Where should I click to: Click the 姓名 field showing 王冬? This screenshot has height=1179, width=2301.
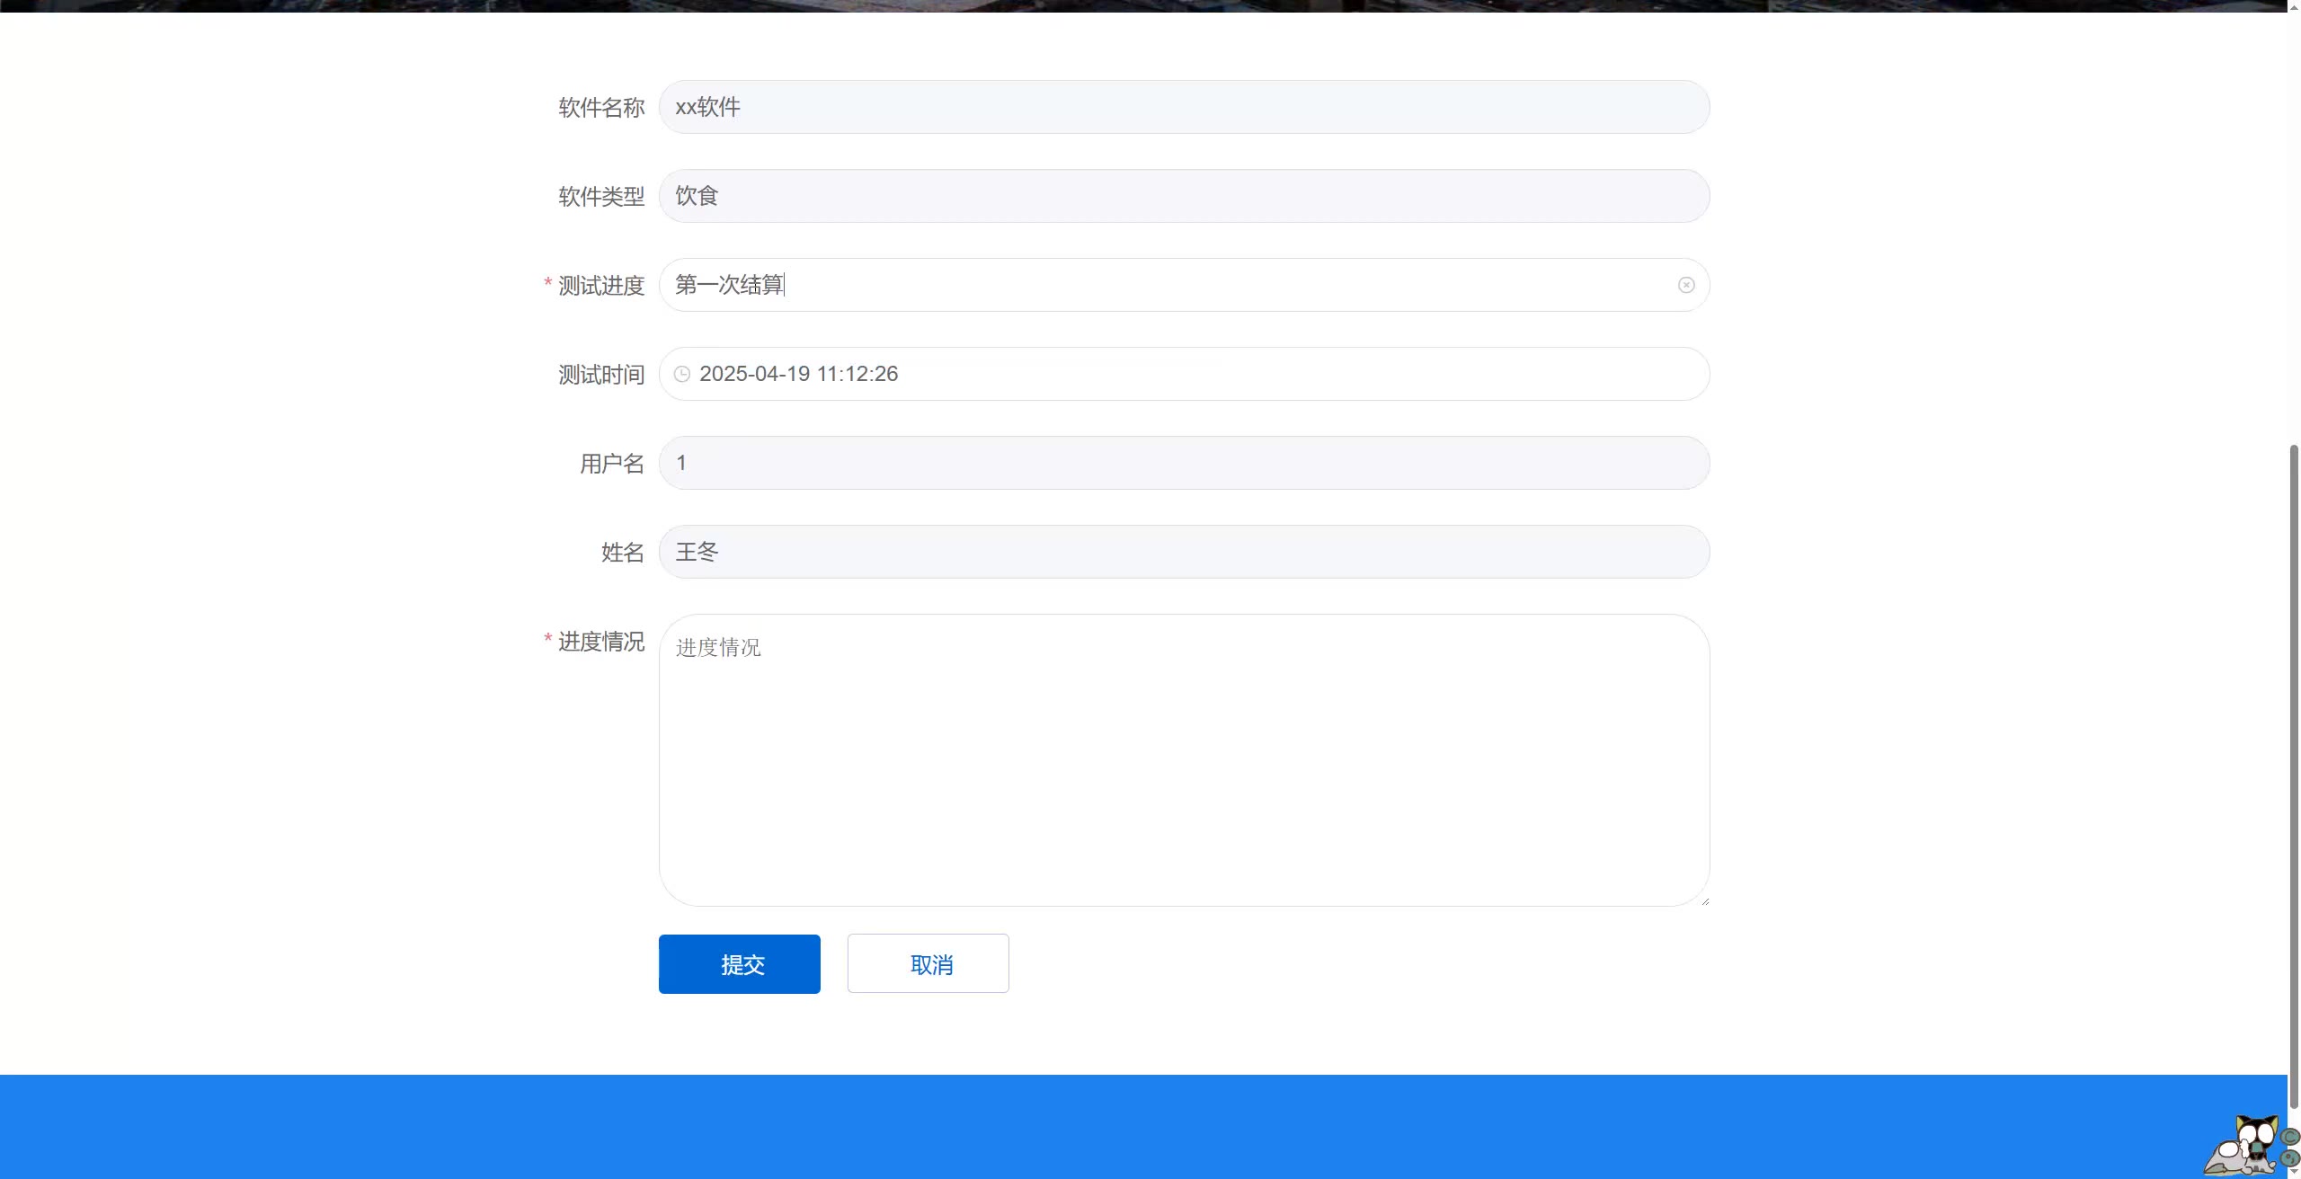coord(1183,552)
